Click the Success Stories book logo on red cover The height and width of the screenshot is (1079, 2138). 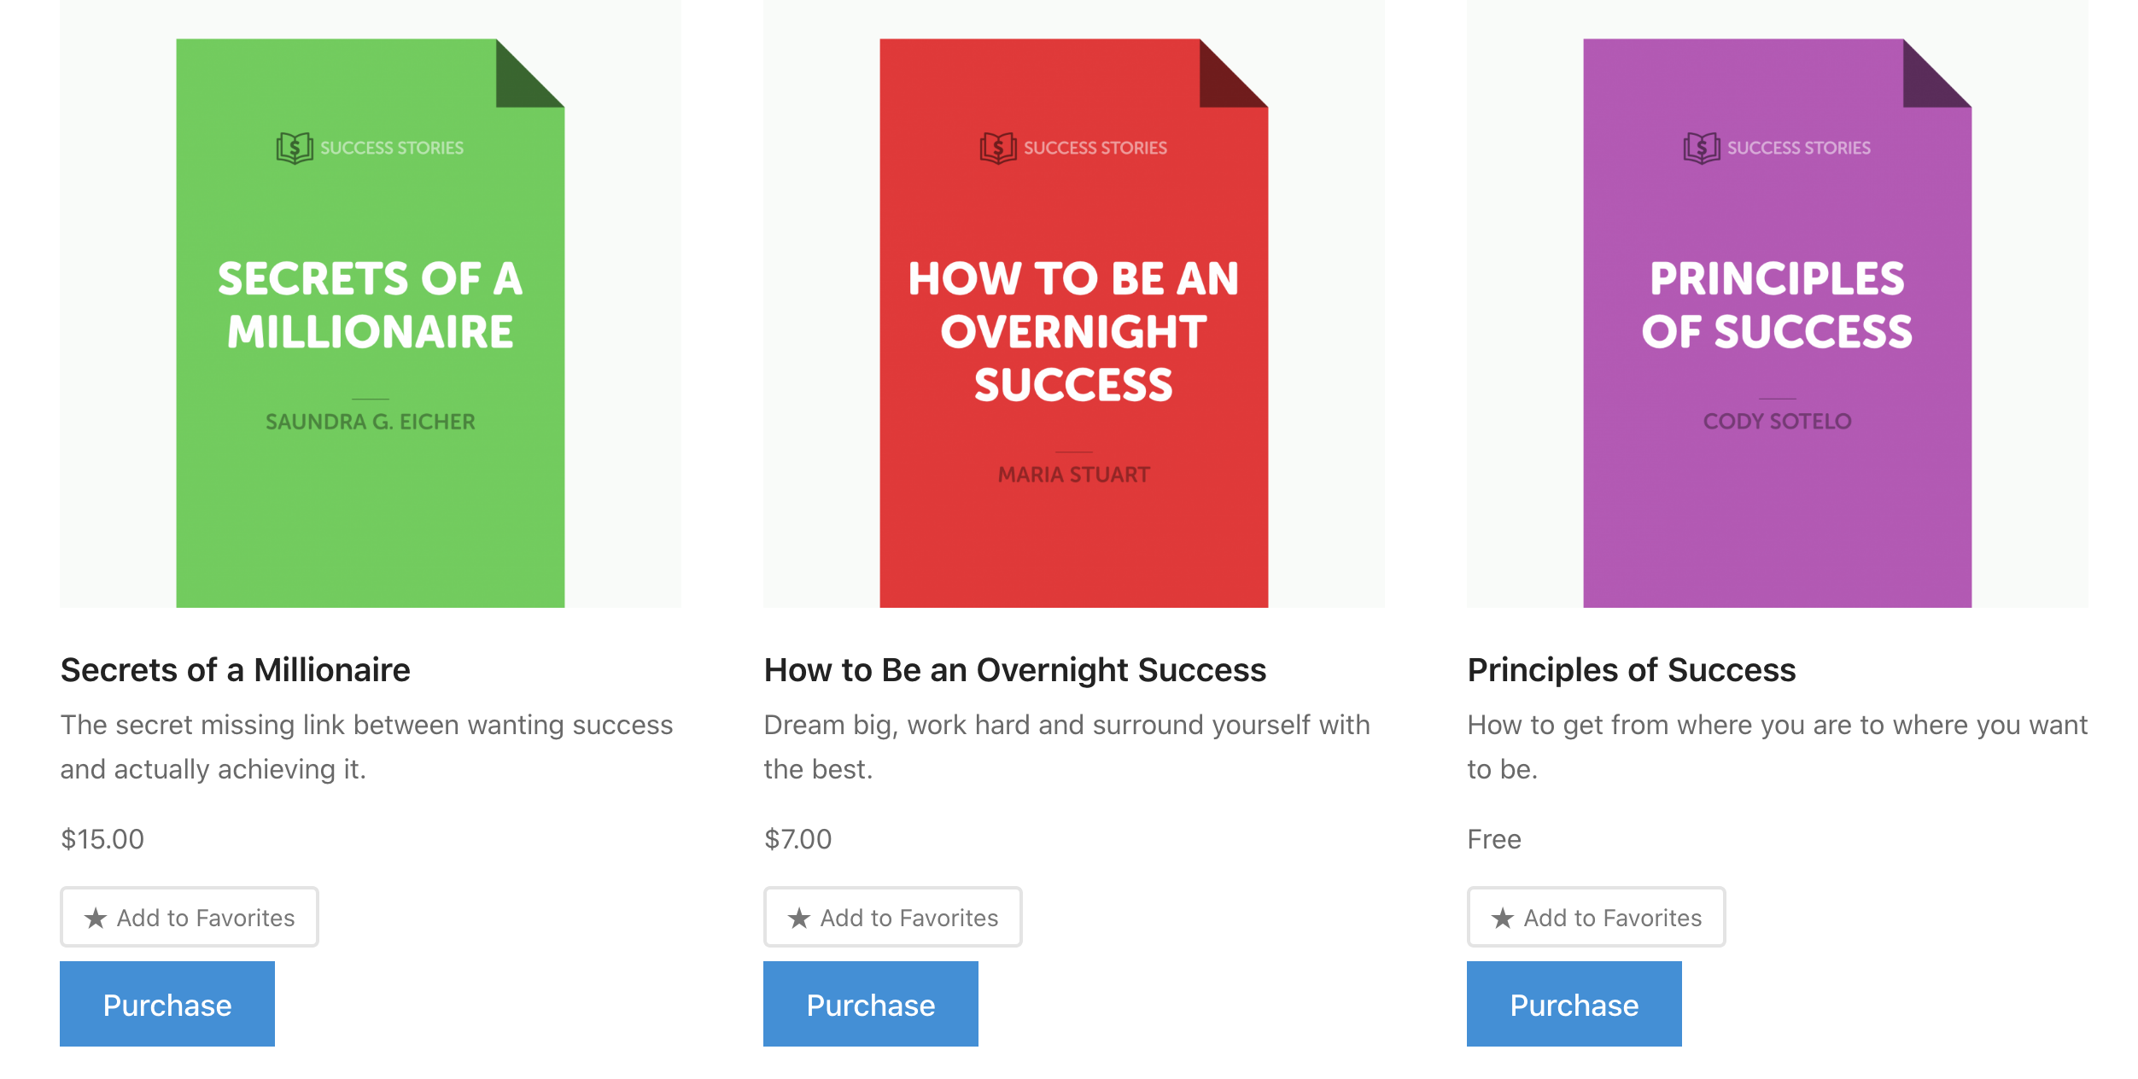pyautogui.click(x=998, y=149)
